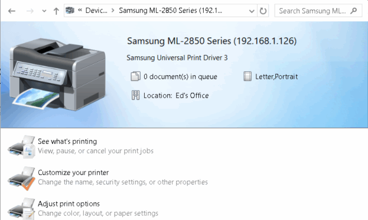This screenshot has width=368, height=220.
Task: Click the location building icon
Action: 135,95
